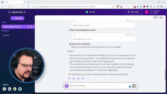Click 'python manage.py runserver' code text
This screenshot has width=167, height=94.
point(82,39)
